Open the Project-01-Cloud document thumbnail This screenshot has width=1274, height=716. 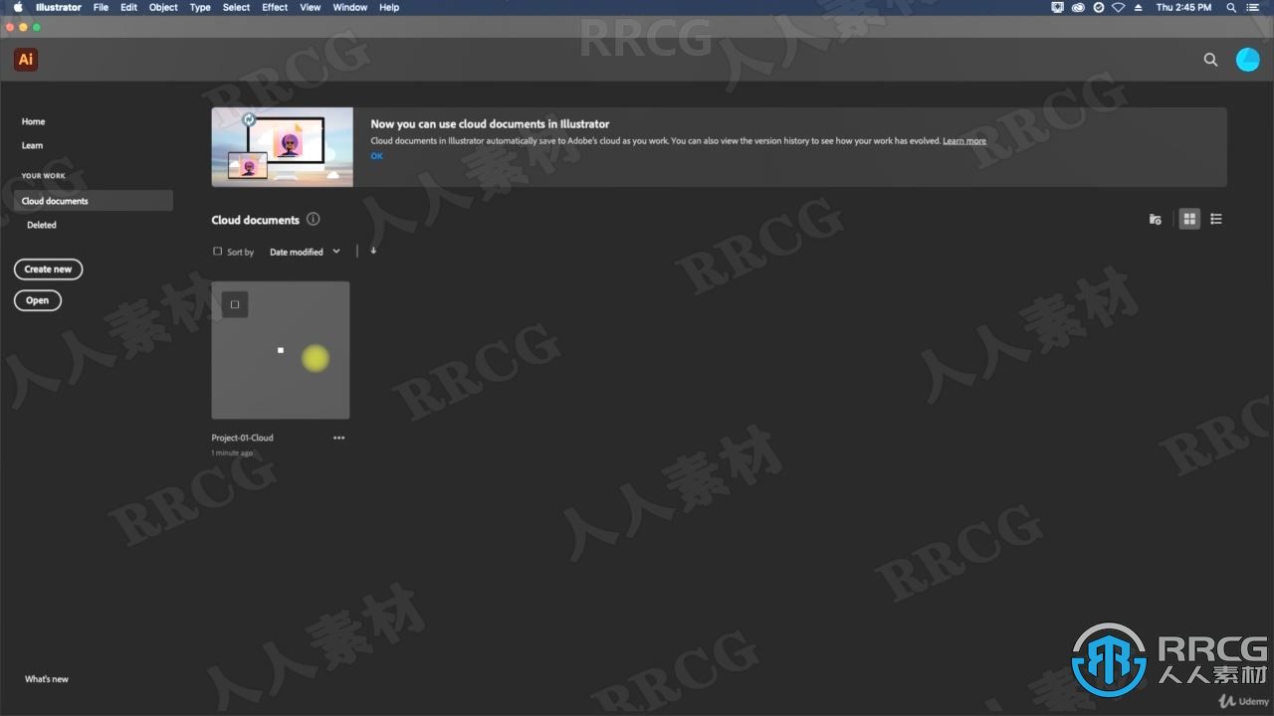(x=281, y=350)
